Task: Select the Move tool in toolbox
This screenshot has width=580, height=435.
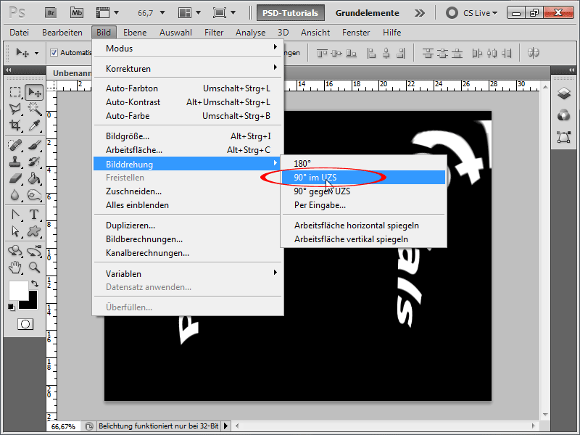Action: (x=34, y=92)
